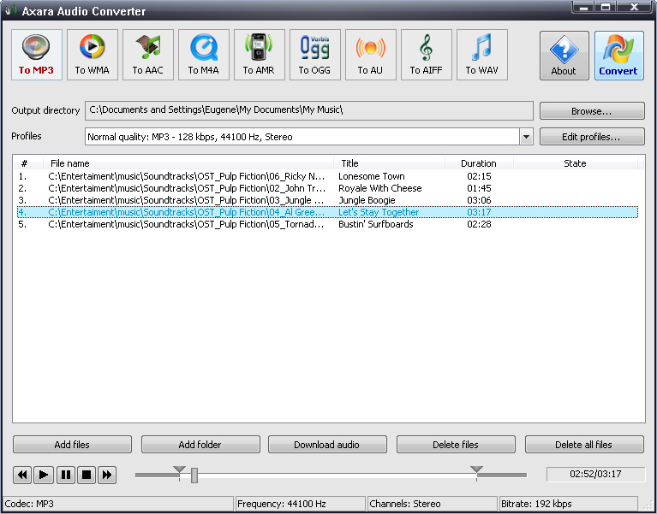
Task: Pick the To AU format icon
Action: [x=370, y=55]
